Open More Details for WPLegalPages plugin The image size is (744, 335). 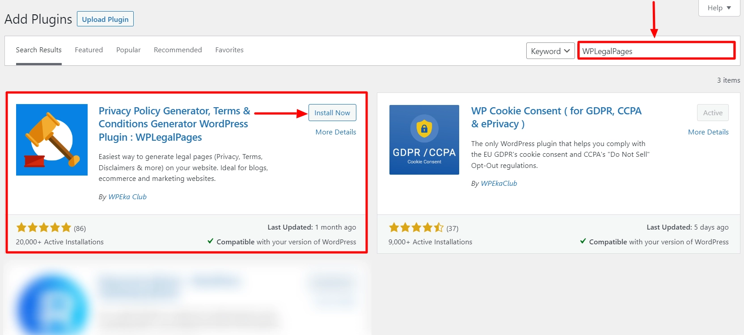tap(336, 132)
